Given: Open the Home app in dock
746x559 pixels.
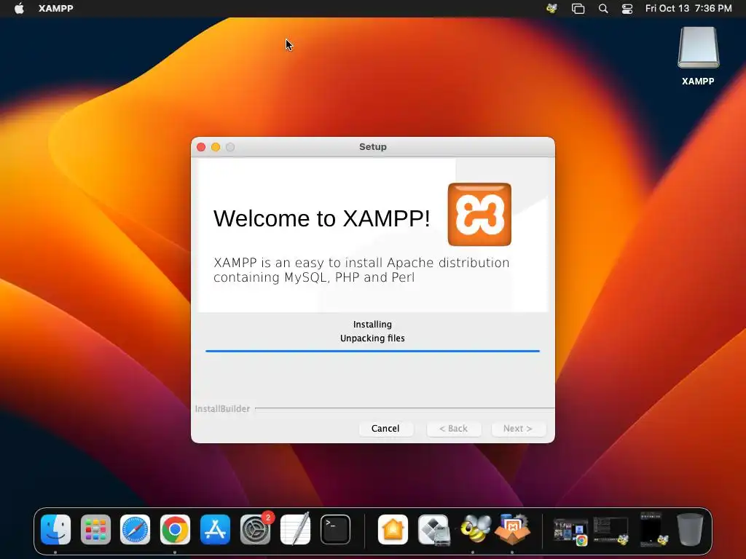Looking at the screenshot, I should 393,529.
